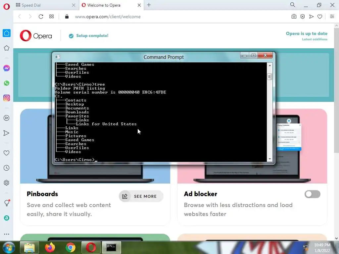Click the Opera page vertical scrollbar
The height and width of the screenshot is (254, 339).
click(336, 91)
